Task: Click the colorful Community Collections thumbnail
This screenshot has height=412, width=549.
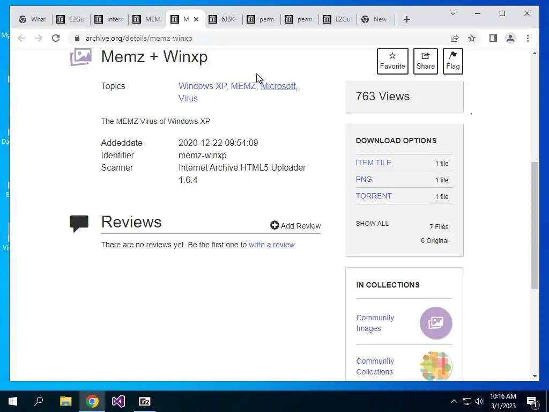Action: pos(436,366)
